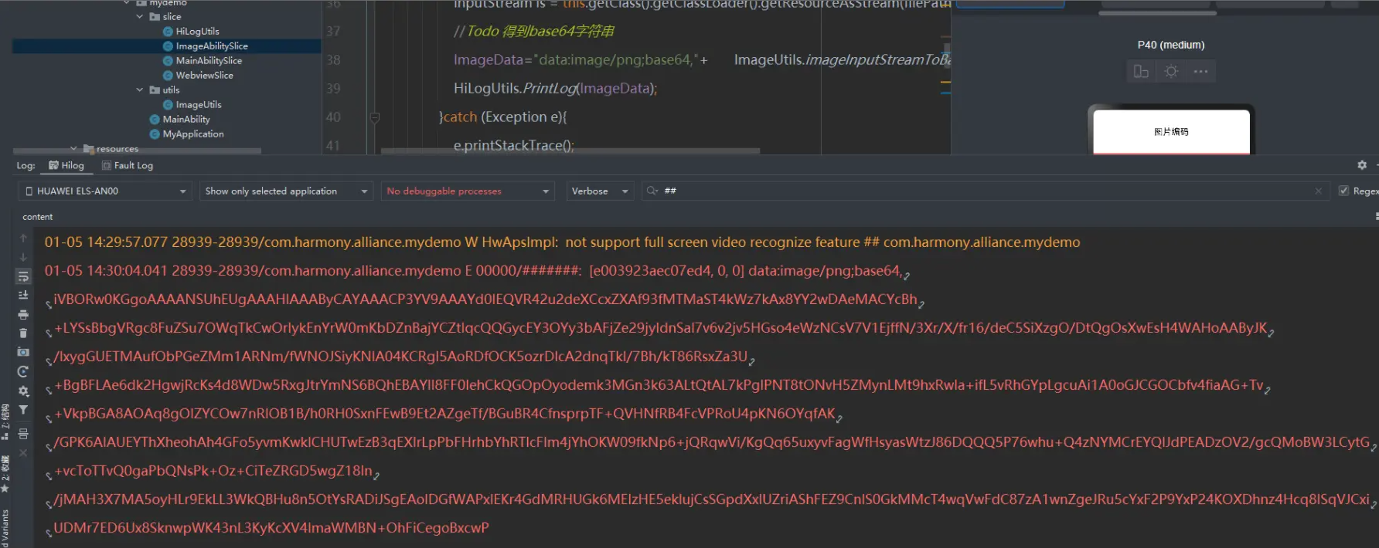Click scroll-to-end icon in log toolbar

point(23,296)
